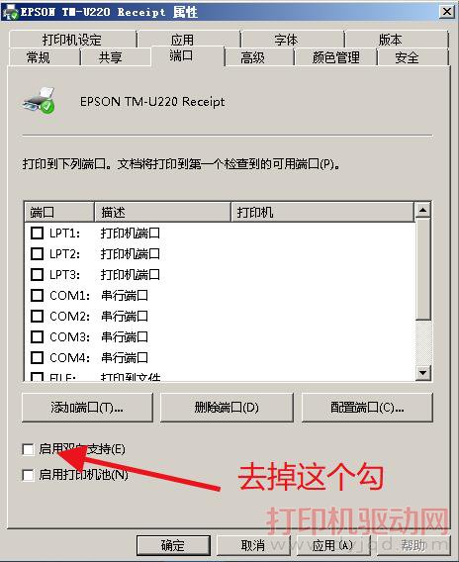459x562 pixels.
Task: Click the port list scrollbar thumb
Action: (x=422, y=269)
